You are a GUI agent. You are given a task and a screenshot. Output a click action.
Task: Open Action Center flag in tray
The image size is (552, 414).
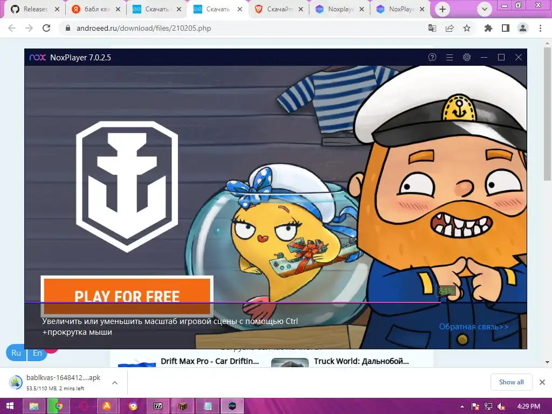pyautogui.click(x=475, y=406)
